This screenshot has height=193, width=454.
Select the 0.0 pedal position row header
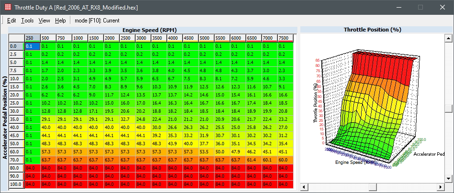(x=16, y=46)
